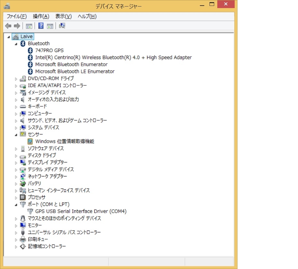Collapse the Bluetooth category

[16, 44]
